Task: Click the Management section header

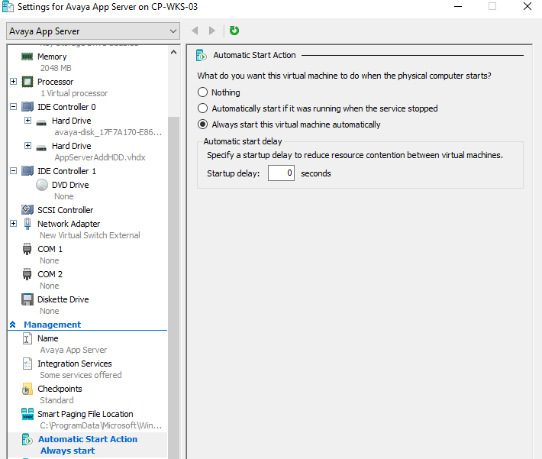Action: (52, 325)
